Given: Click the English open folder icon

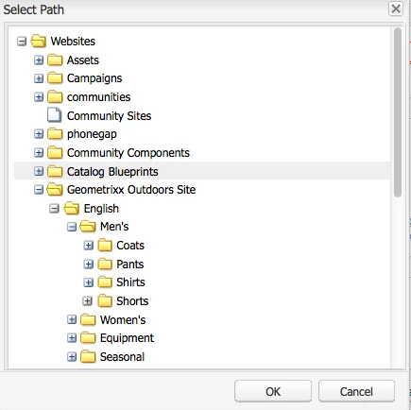Looking at the screenshot, I should 72,209.
